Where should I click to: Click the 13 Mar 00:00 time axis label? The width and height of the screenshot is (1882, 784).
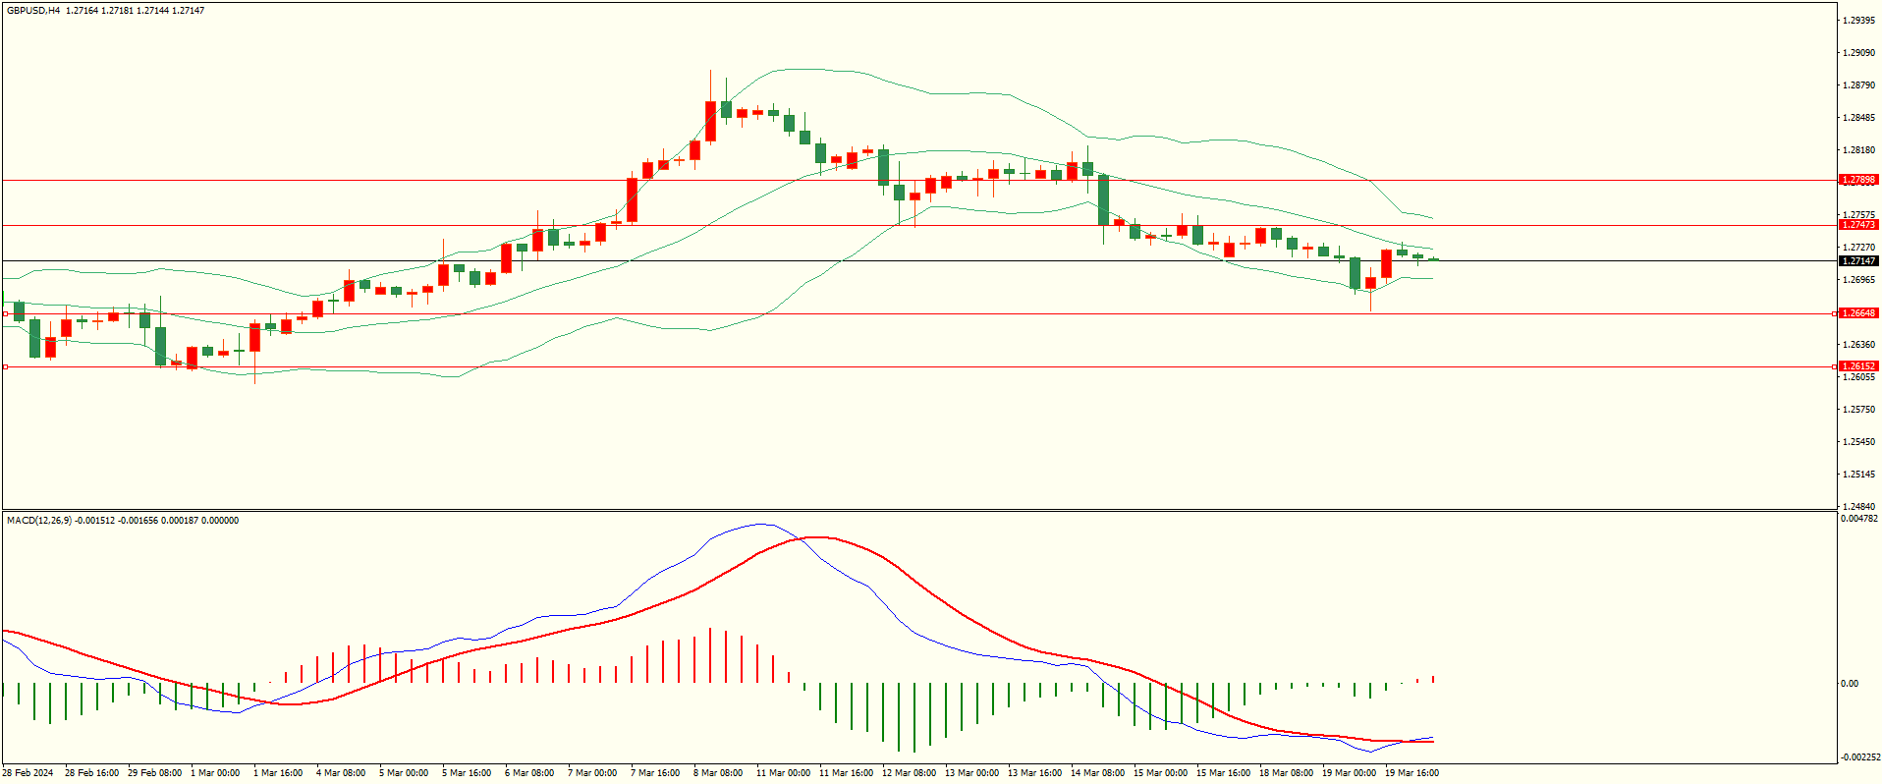pyautogui.click(x=971, y=773)
